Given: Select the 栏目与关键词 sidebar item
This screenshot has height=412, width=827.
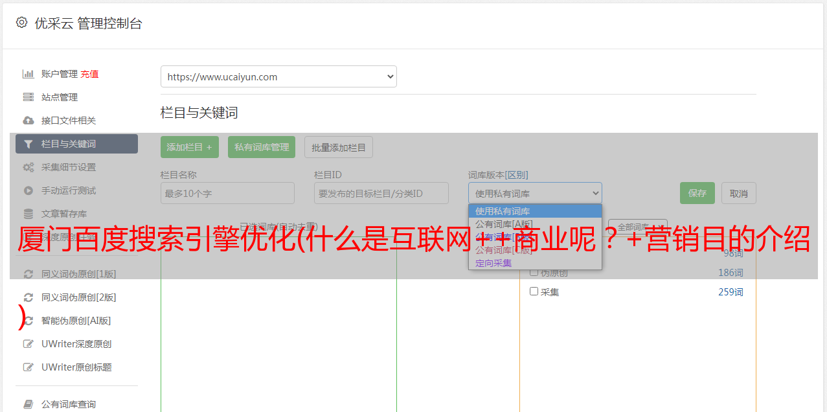Looking at the screenshot, I should tap(76, 144).
